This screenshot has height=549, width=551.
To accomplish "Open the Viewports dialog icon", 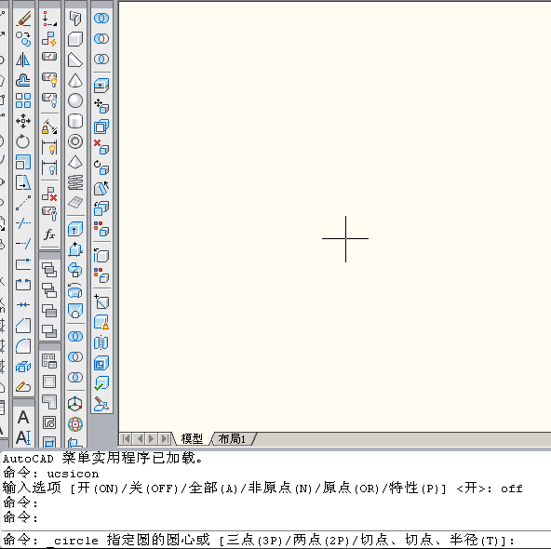I will pyautogui.click(x=49, y=361).
